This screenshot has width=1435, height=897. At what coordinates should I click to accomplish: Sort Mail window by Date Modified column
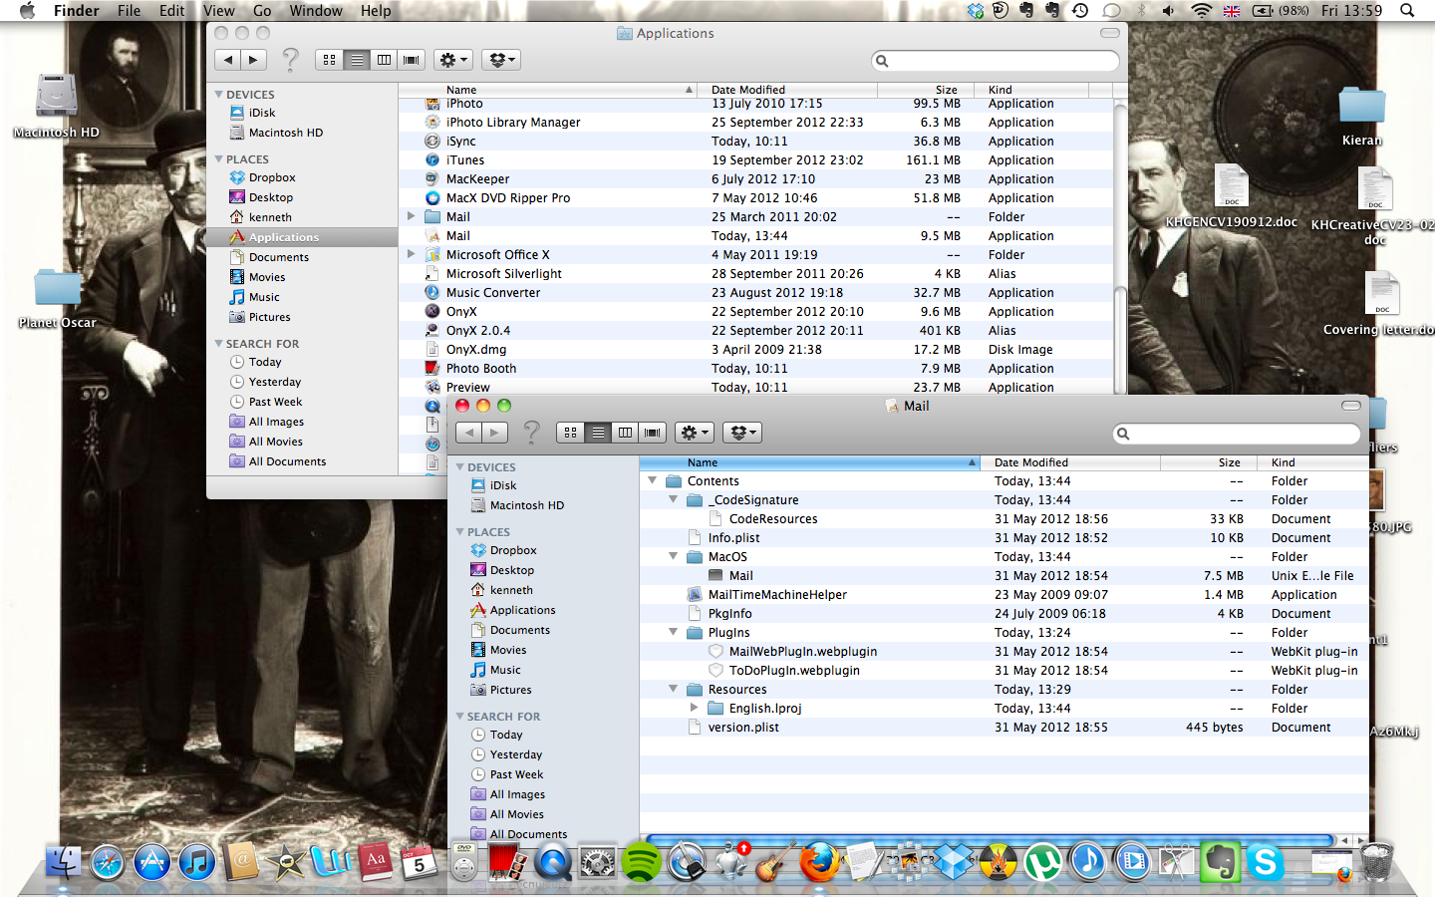pos(1070,462)
